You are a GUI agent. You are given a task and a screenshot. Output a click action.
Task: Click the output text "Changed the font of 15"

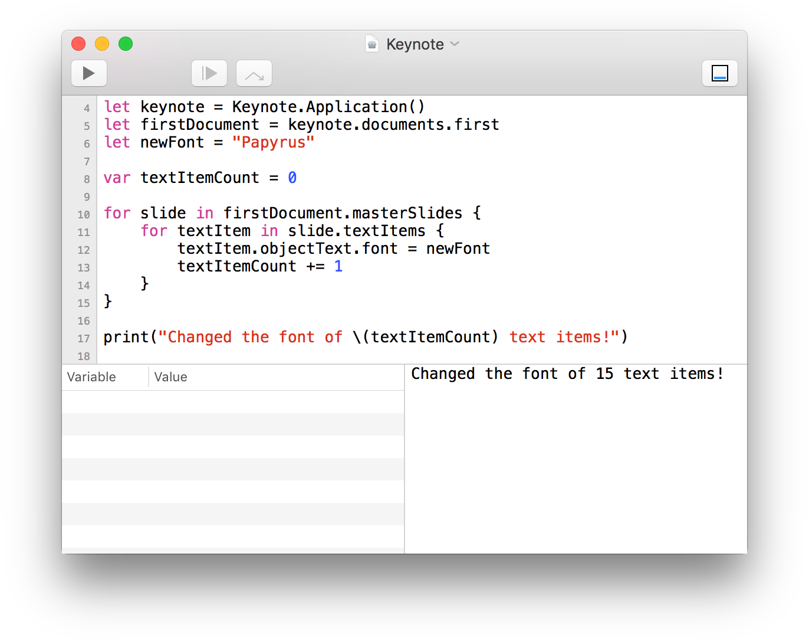(x=512, y=374)
